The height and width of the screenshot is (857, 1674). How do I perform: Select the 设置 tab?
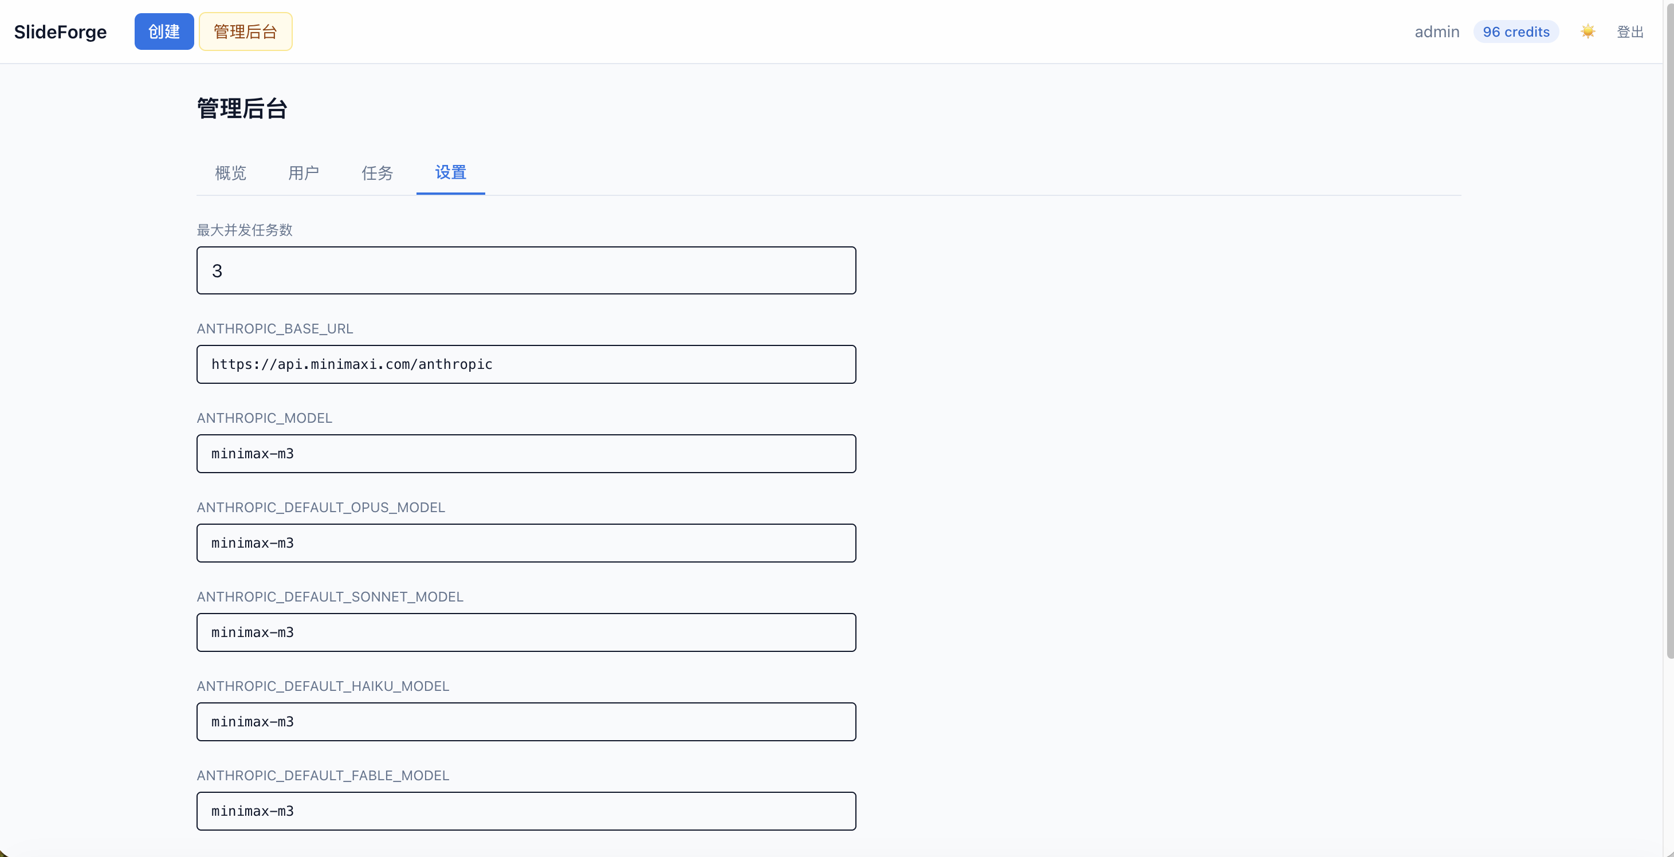point(450,173)
